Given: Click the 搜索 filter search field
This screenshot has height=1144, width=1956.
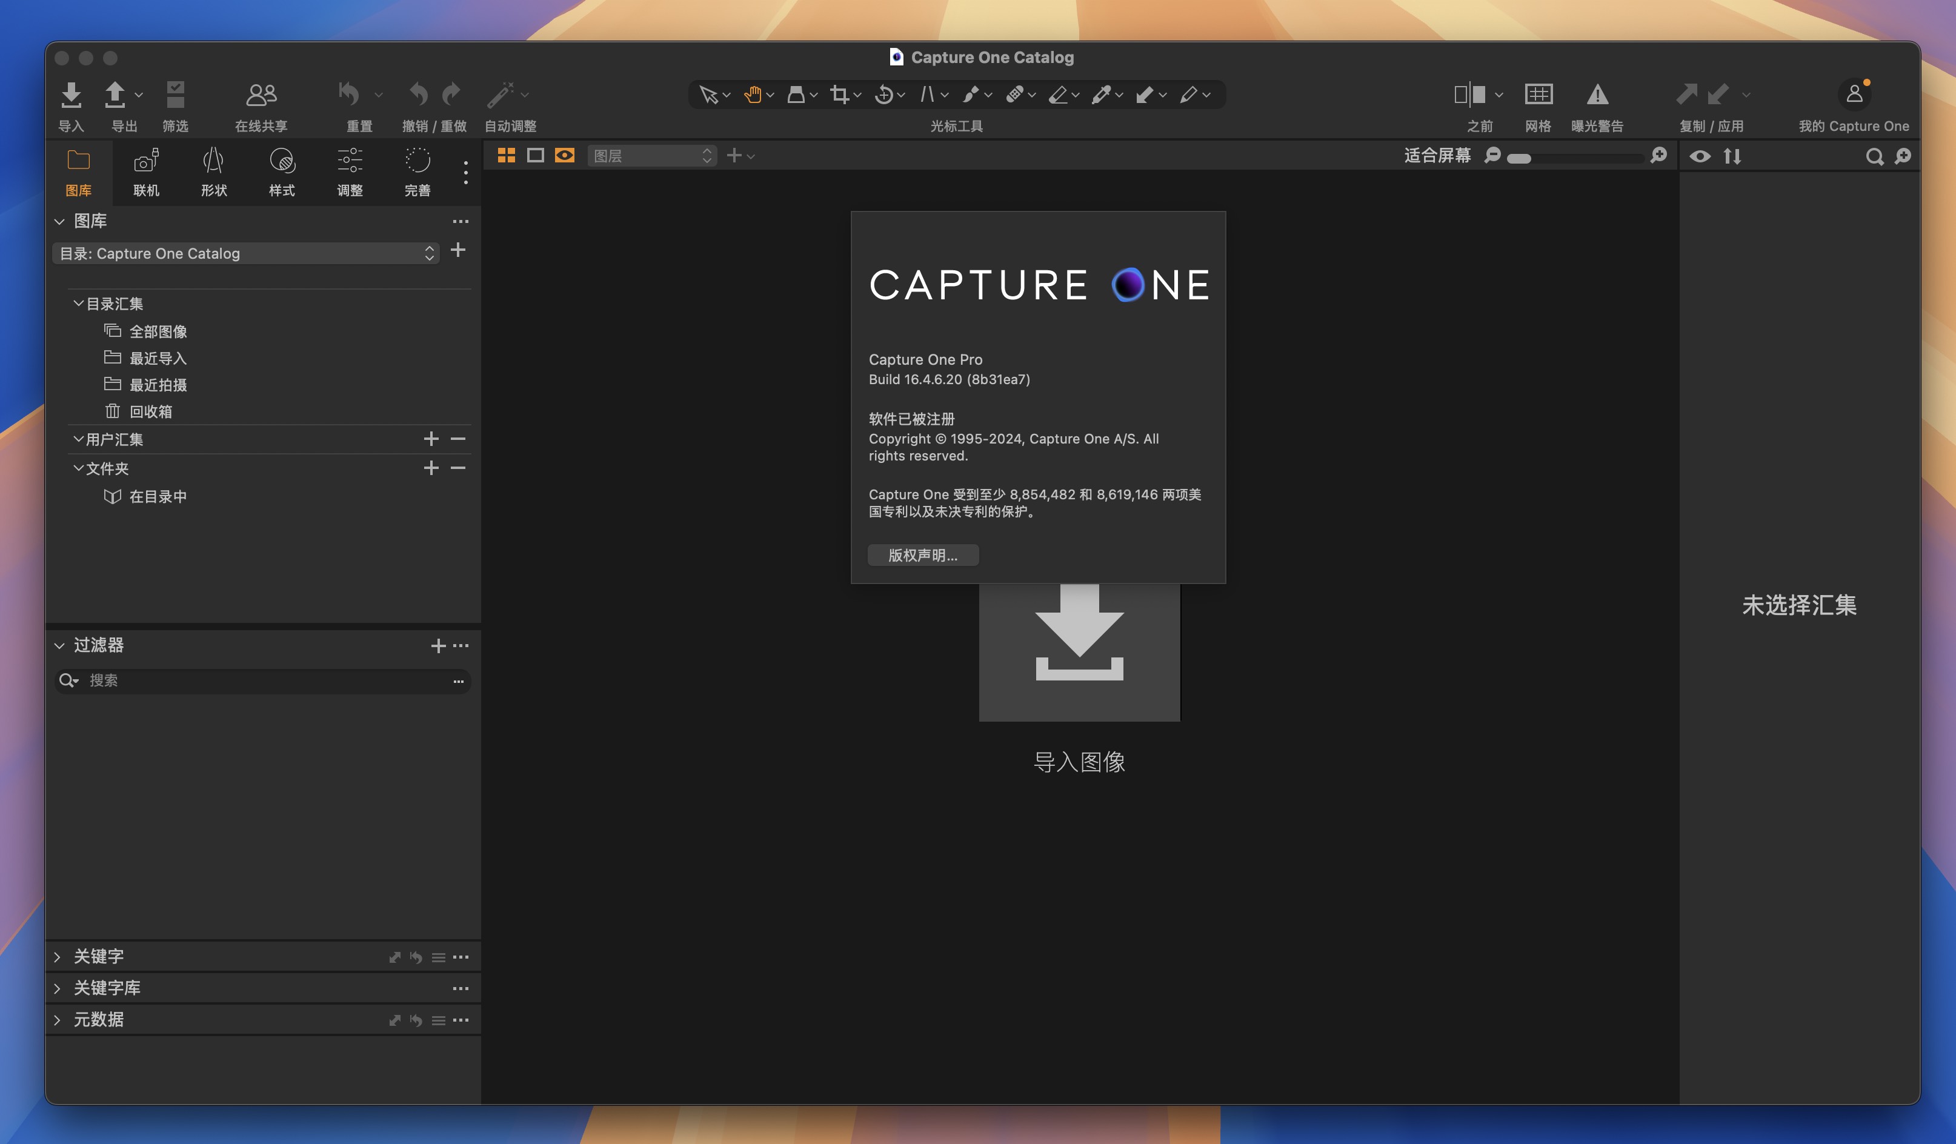Looking at the screenshot, I should (x=262, y=680).
